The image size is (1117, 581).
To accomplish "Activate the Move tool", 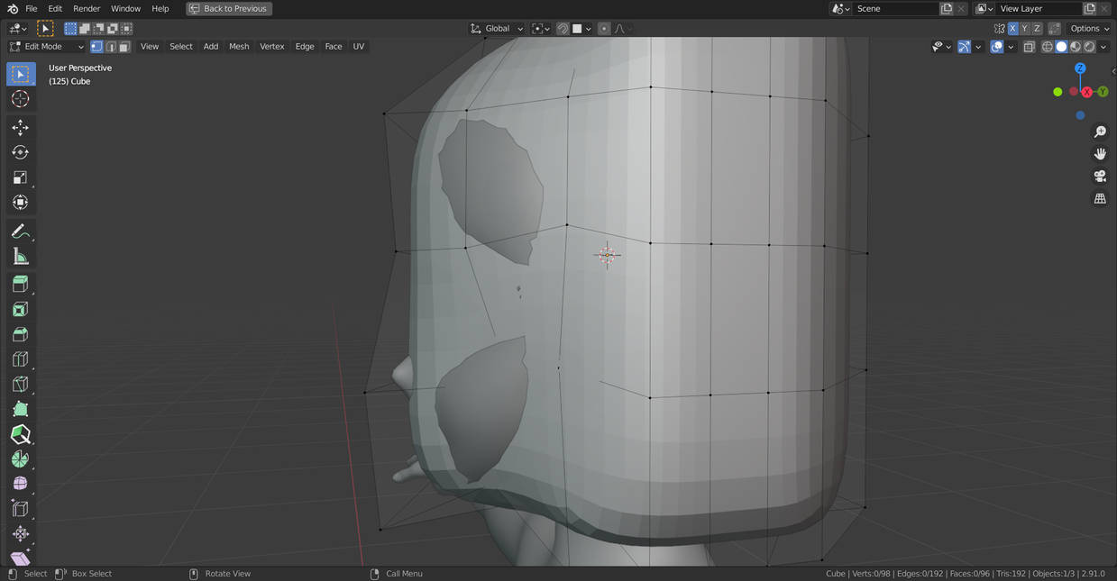I will pos(20,128).
